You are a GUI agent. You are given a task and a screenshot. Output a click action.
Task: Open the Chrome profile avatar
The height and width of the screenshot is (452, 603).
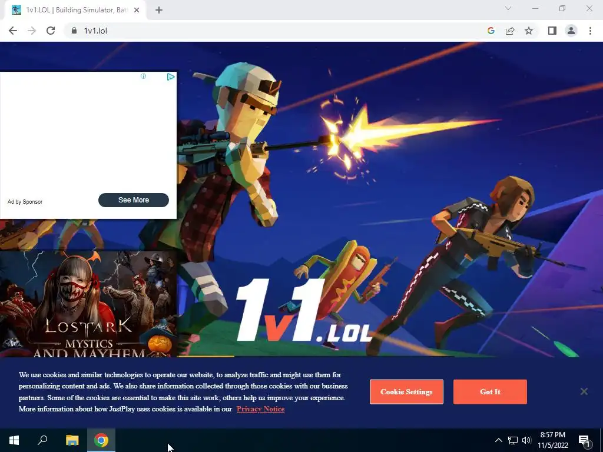[x=571, y=31]
